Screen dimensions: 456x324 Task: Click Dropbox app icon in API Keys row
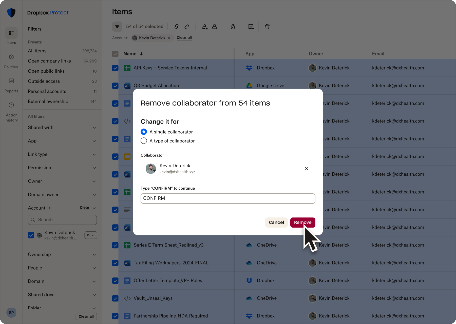click(x=249, y=68)
